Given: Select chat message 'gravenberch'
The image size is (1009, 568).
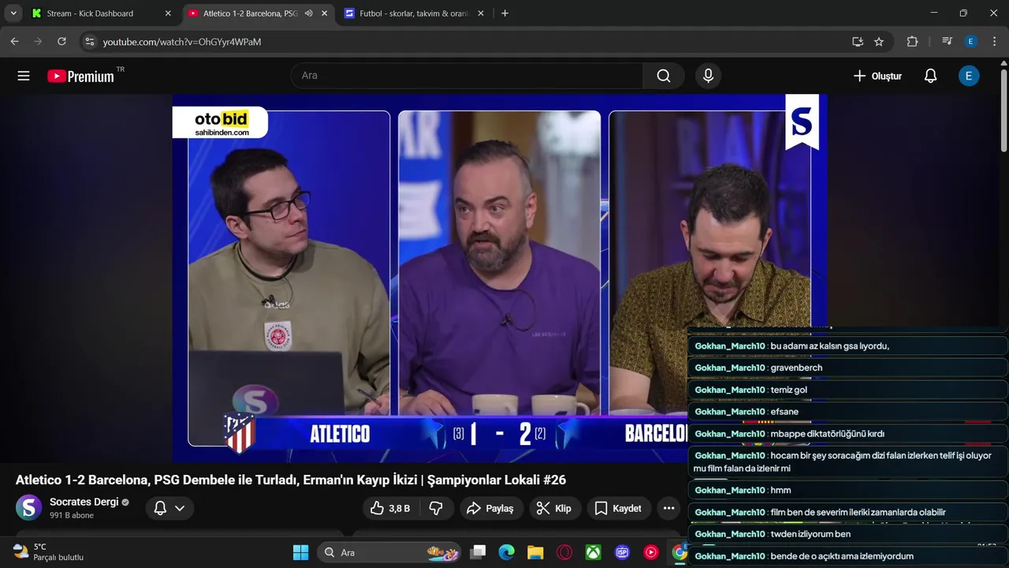Looking at the screenshot, I should 796,368.
